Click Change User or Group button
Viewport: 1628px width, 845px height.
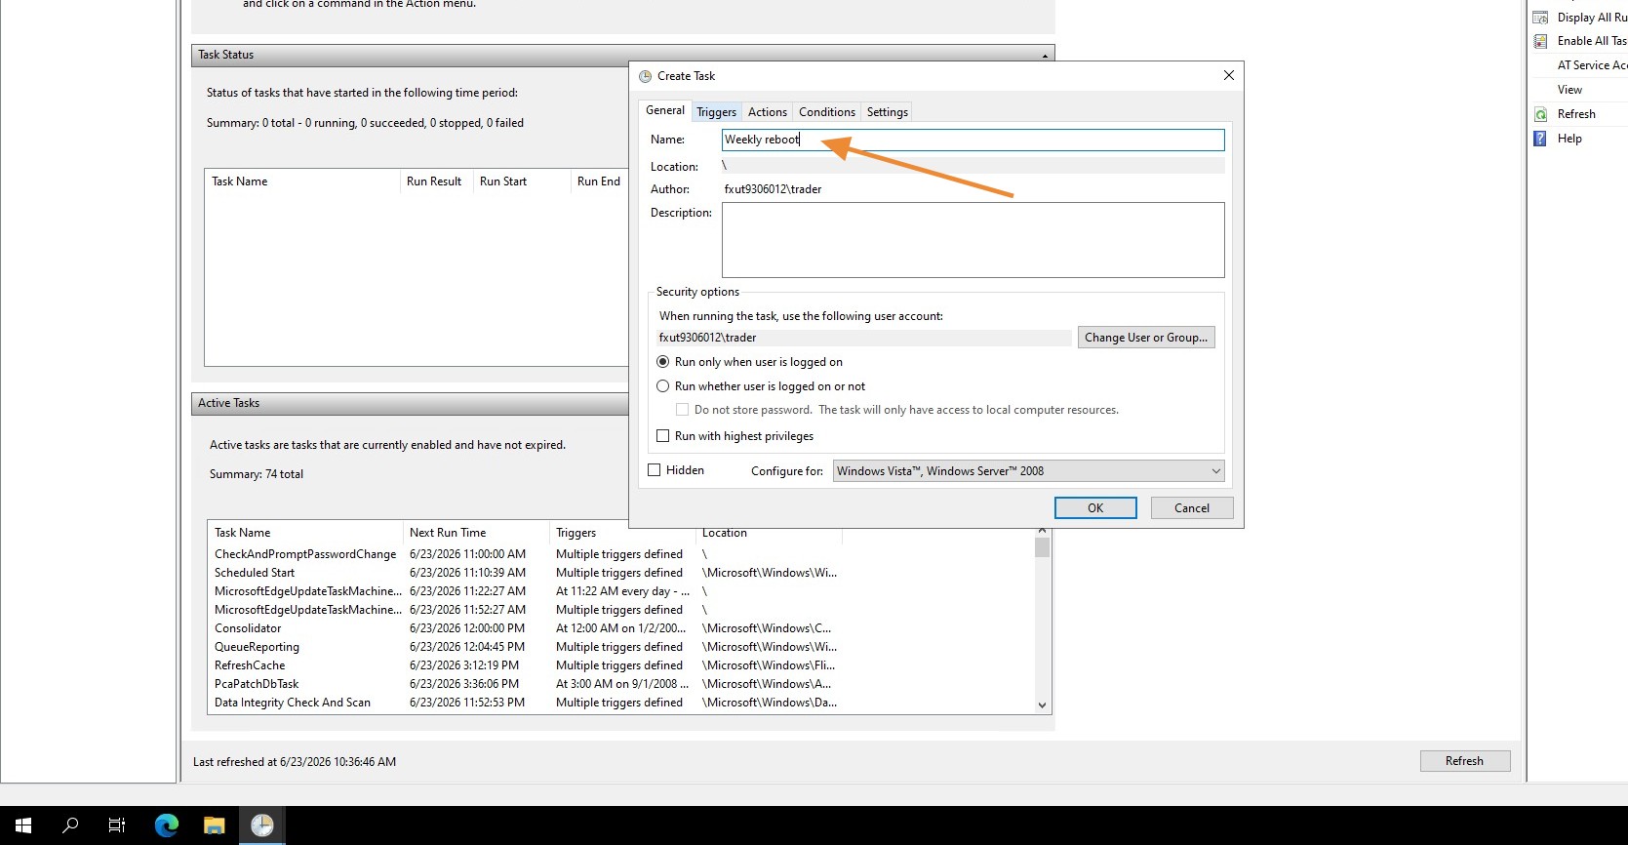point(1146,338)
